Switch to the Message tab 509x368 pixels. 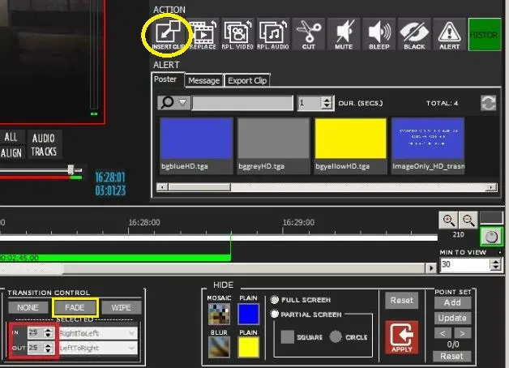tap(203, 80)
